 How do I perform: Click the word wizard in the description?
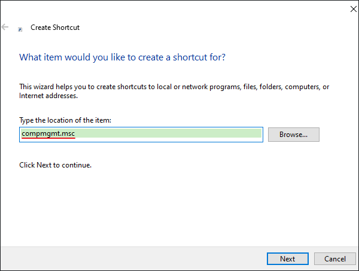(44, 87)
